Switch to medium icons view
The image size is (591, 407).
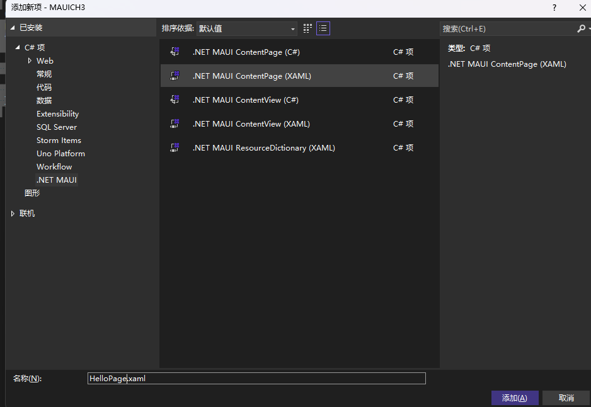pos(307,28)
